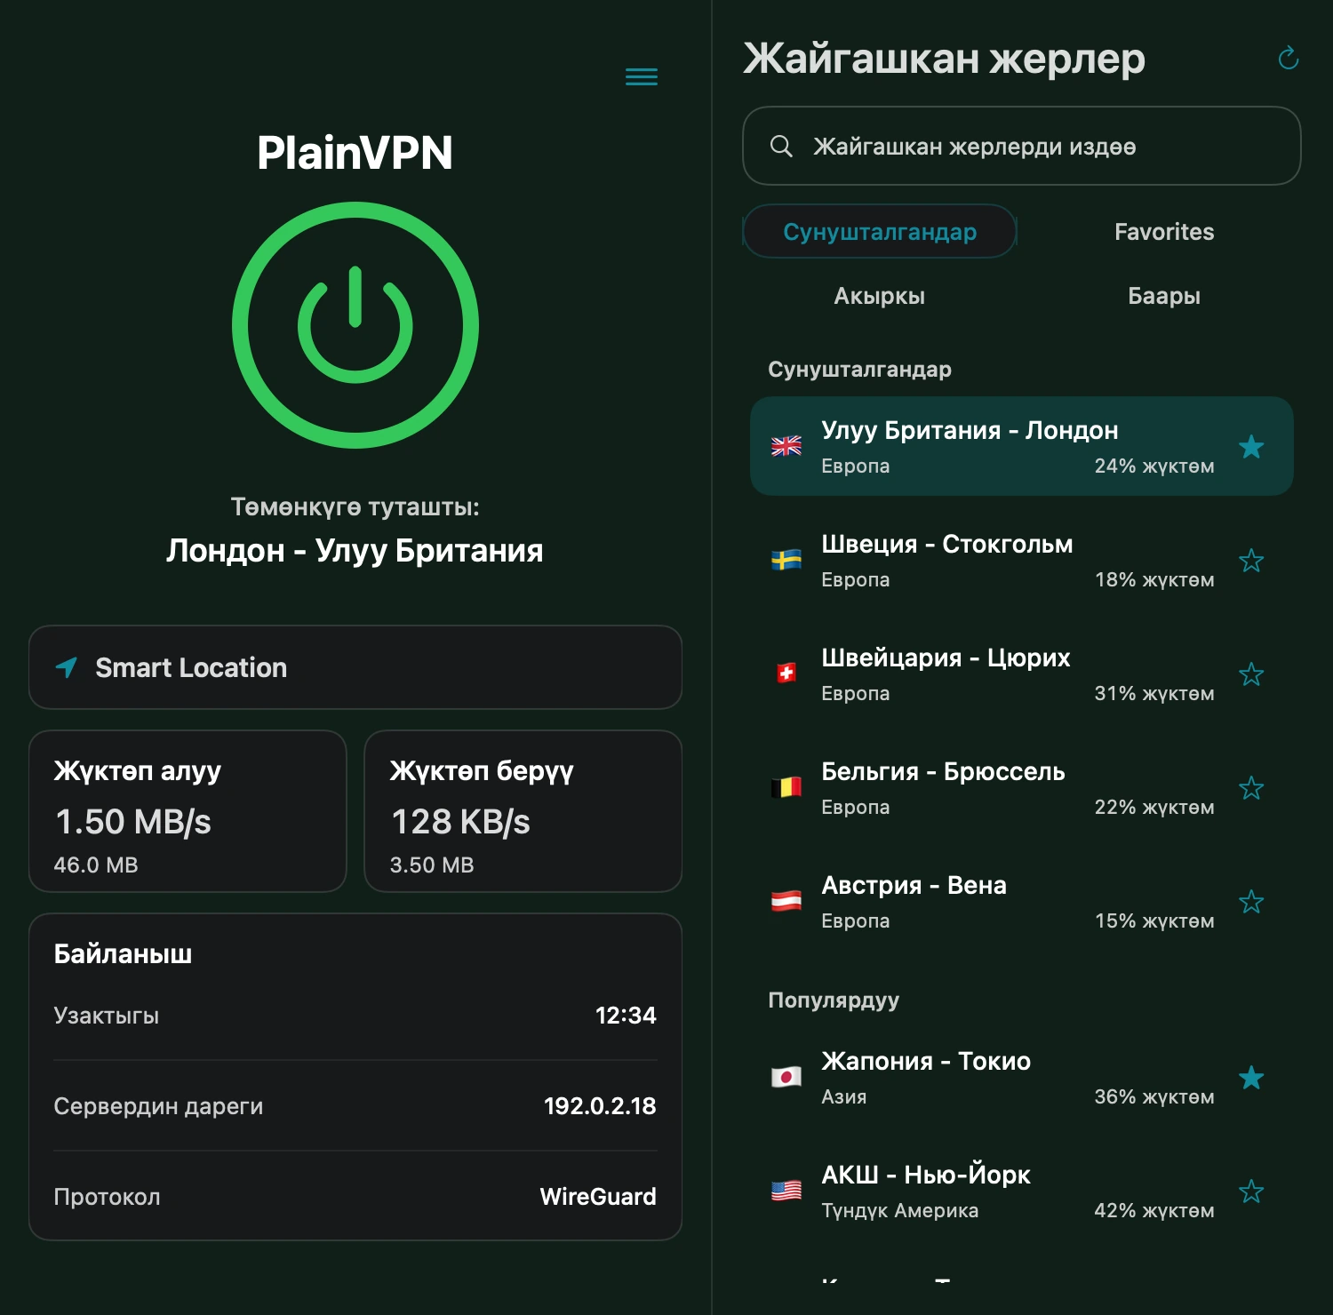Image resolution: width=1333 pixels, height=1315 pixels.
Task: Favorite Швеция - Стокгольм with star
Action: [x=1251, y=560]
